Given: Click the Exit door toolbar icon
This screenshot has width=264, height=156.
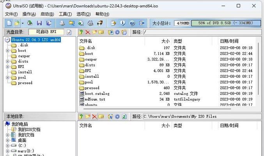Looking at the screenshot, I should pos(142,23).
